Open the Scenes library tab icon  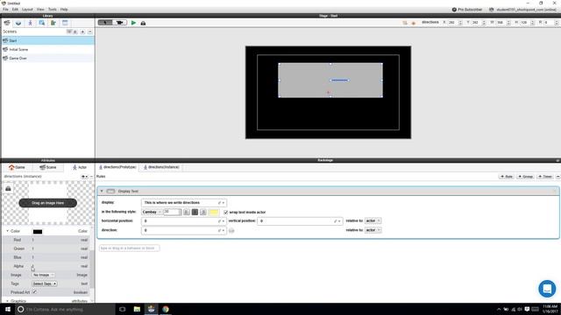tap(7, 23)
